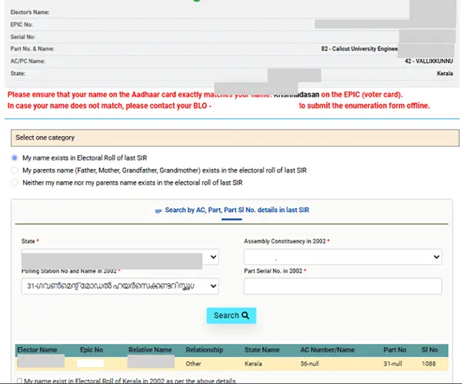Open the State dropdown
Screen dimensions: 462x384
(120, 257)
